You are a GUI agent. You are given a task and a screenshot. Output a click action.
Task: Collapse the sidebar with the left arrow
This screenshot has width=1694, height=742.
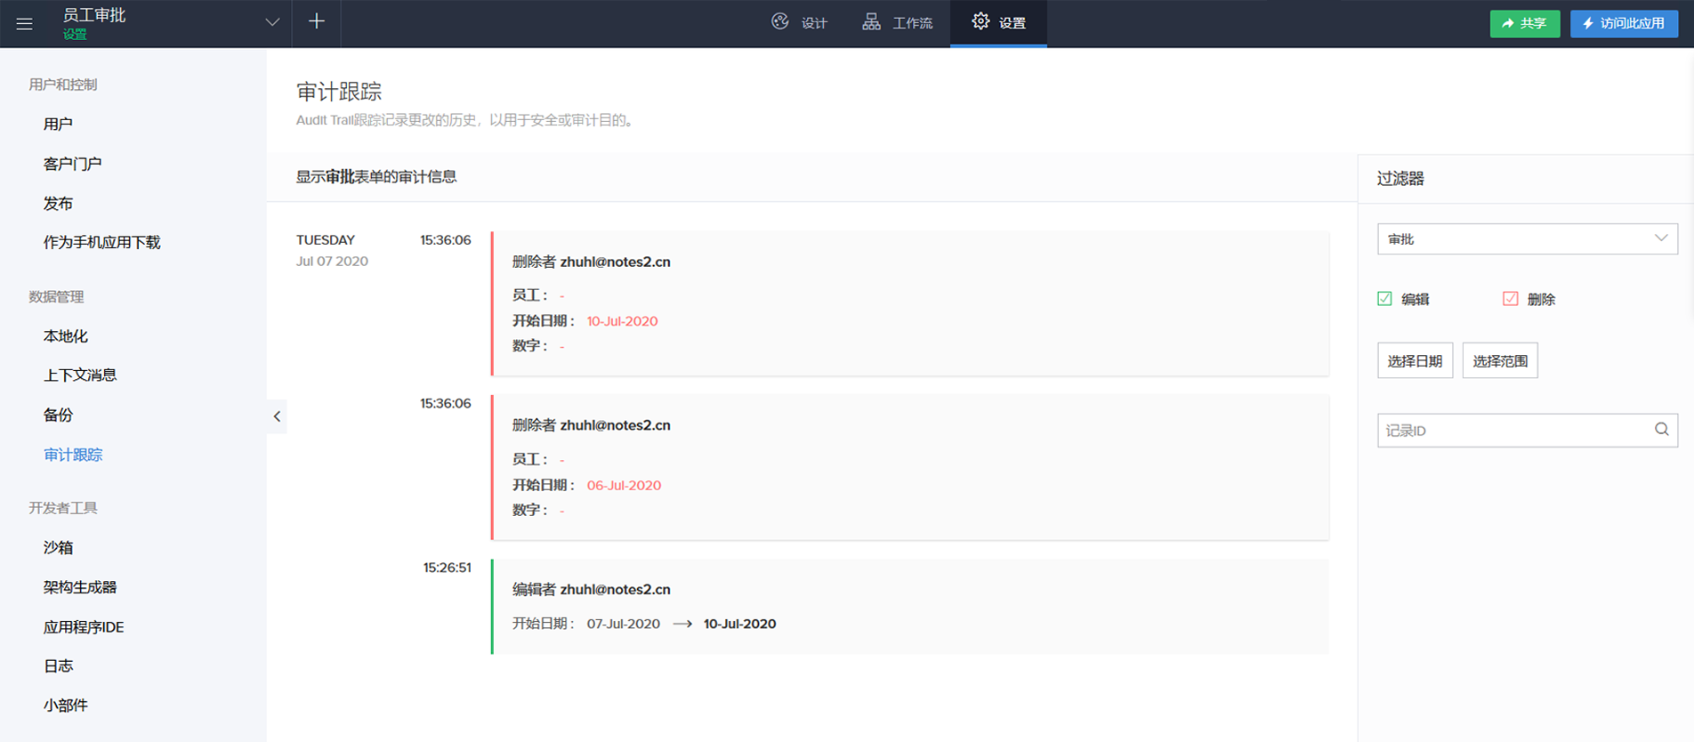pos(277,416)
